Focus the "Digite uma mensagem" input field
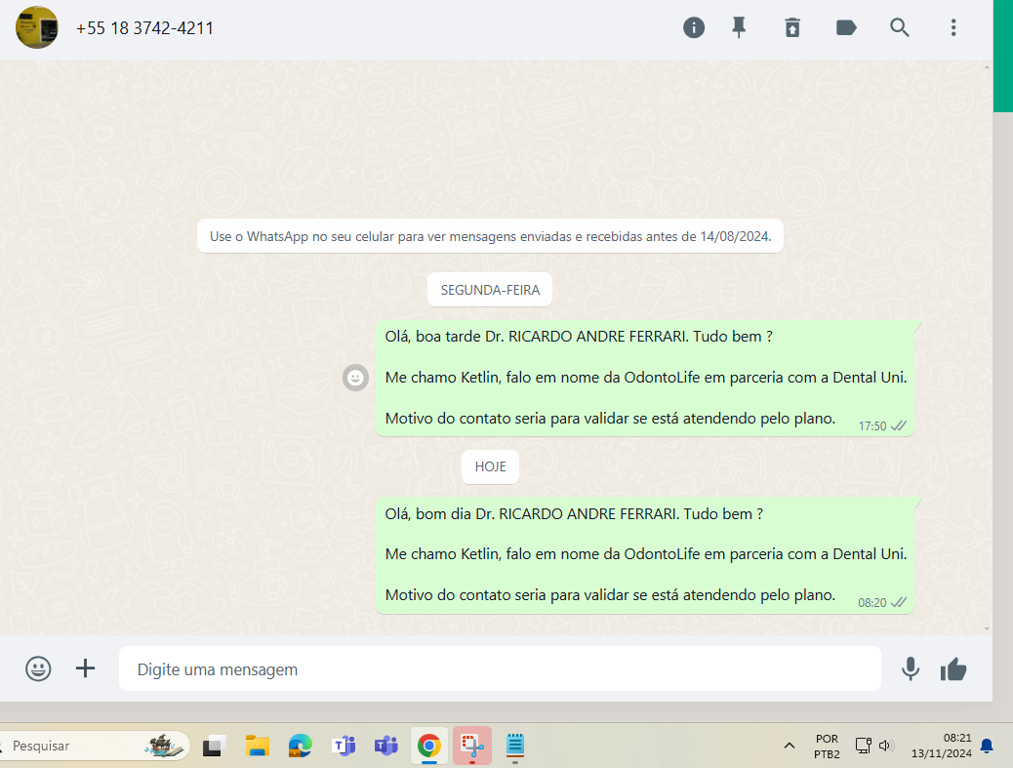Screen dimensions: 1013x768 tap(500, 668)
